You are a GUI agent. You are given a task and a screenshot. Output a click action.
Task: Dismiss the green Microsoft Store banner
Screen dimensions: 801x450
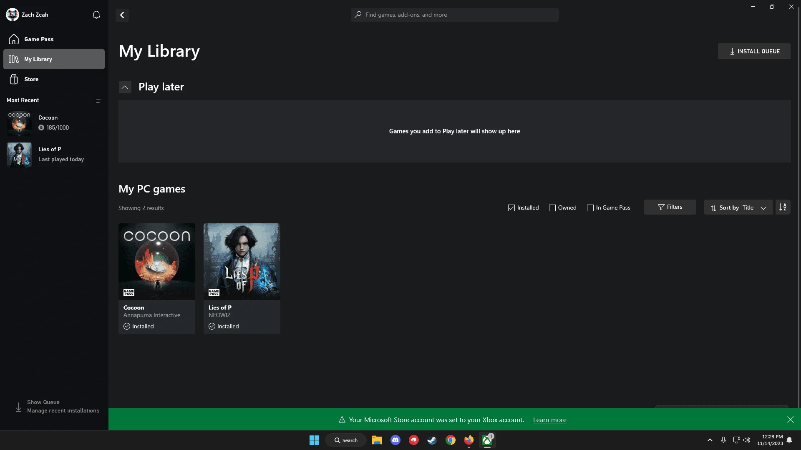coord(790,420)
